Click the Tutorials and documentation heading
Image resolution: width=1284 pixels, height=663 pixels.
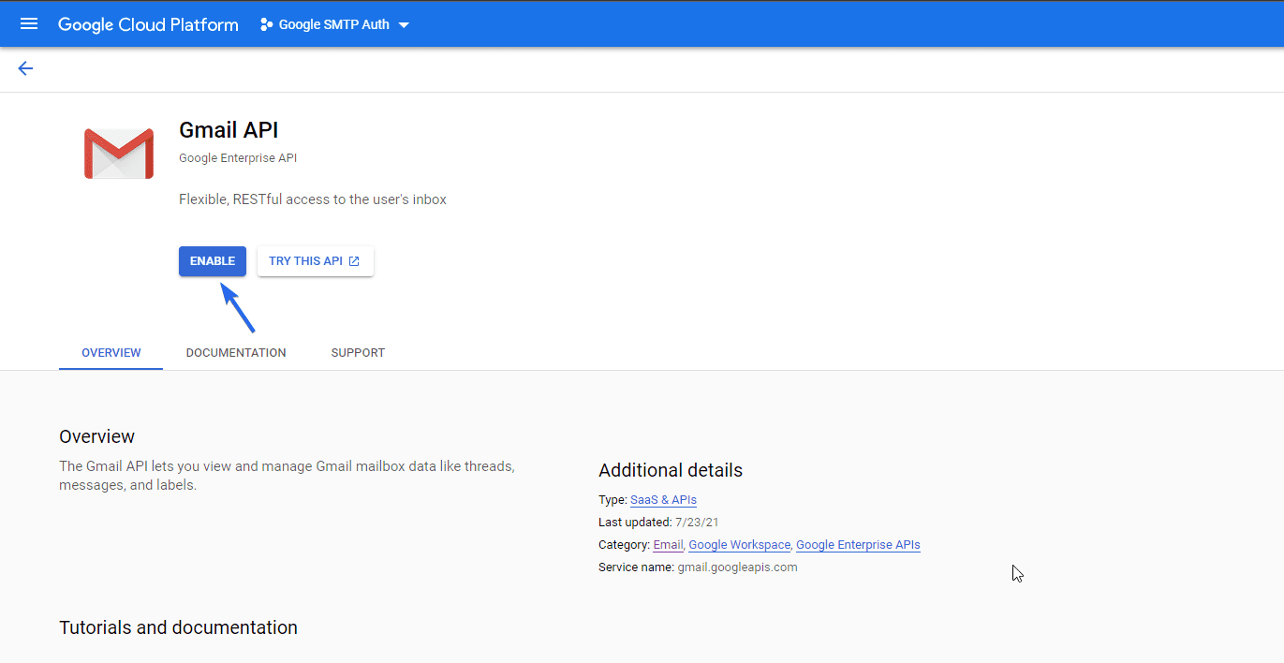(178, 627)
